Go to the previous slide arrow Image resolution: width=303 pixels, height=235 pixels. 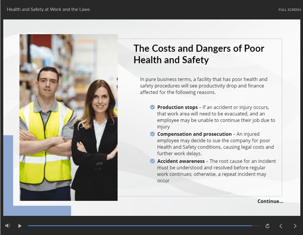pyautogui.click(x=281, y=226)
